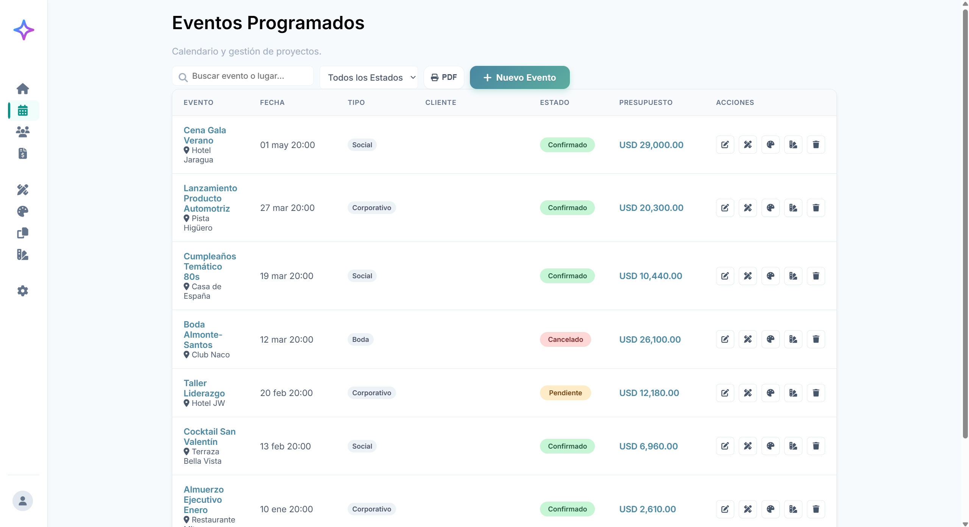The width and height of the screenshot is (969, 527).
Task: Open the home dashboard sidebar icon
Action: tap(23, 89)
